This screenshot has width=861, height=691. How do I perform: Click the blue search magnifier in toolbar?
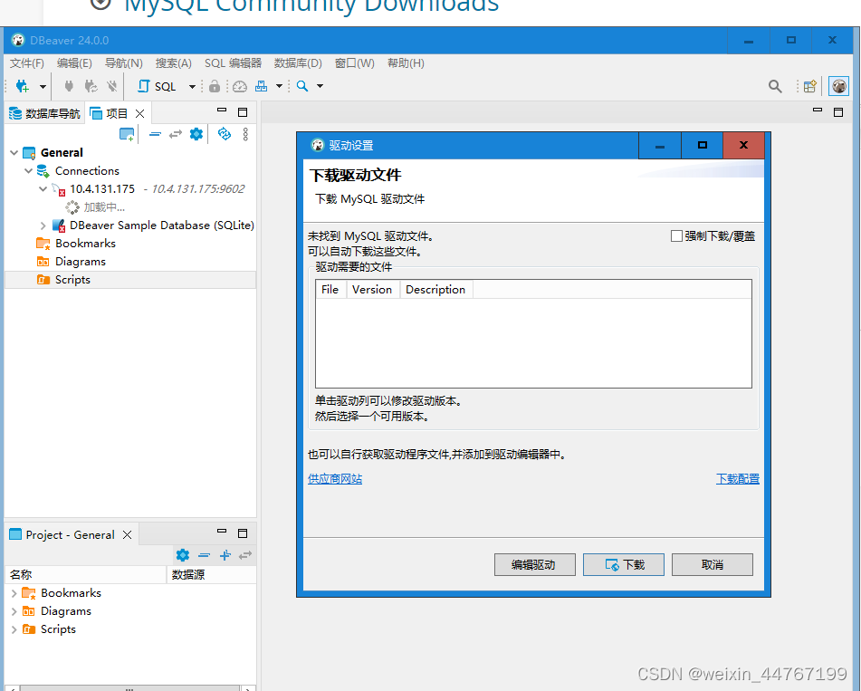302,86
